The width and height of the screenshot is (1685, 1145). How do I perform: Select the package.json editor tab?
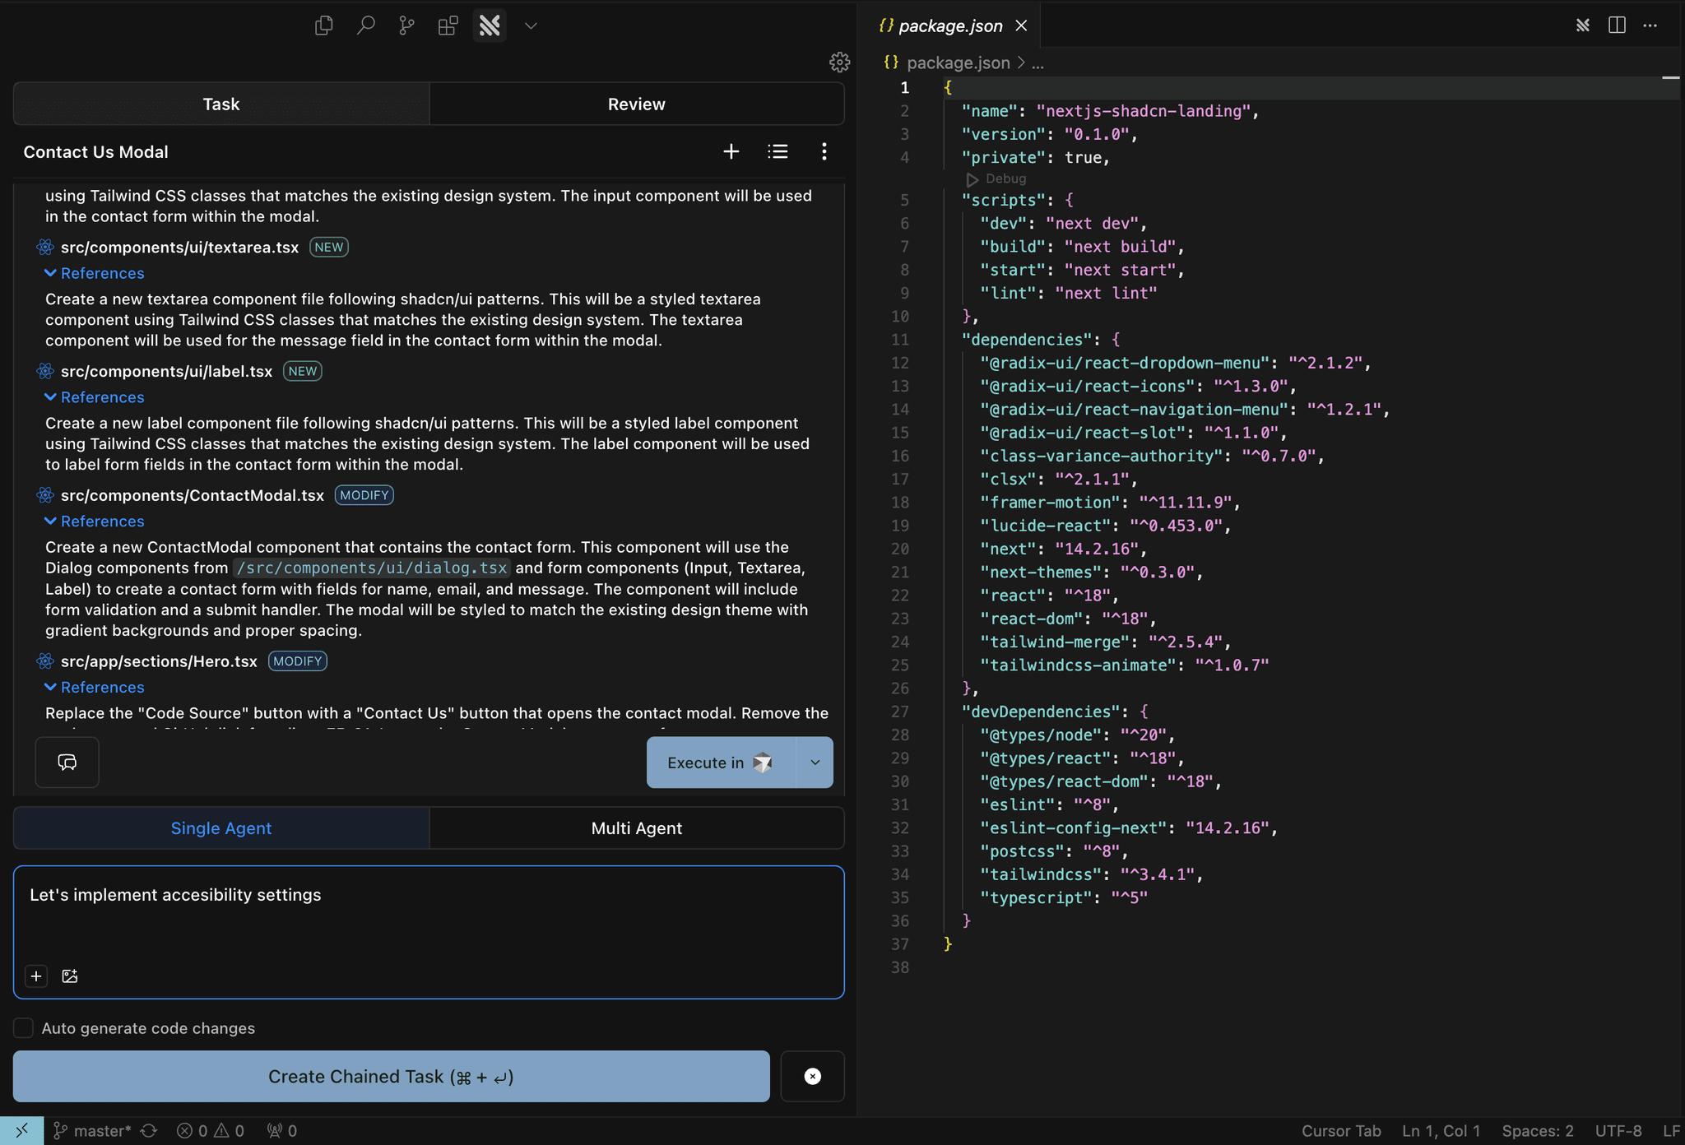(949, 25)
